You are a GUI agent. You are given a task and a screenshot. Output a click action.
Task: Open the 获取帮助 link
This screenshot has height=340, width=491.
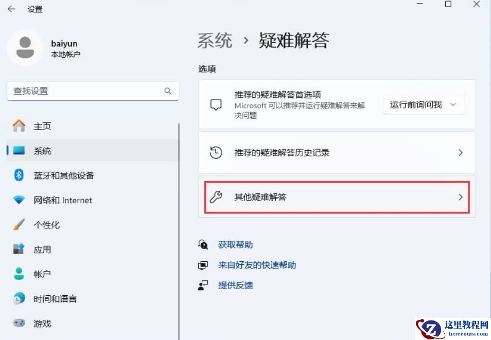pos(235,245)
